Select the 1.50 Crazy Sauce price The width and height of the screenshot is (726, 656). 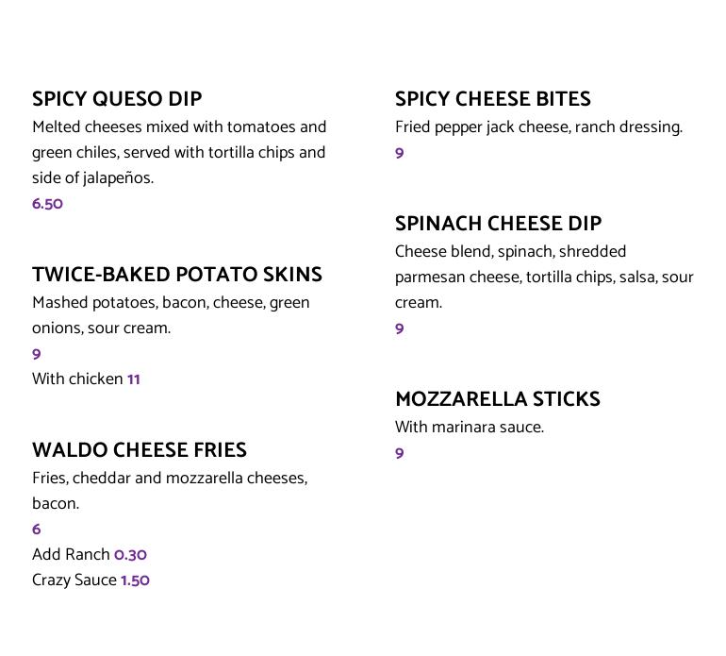coord(135,580)
